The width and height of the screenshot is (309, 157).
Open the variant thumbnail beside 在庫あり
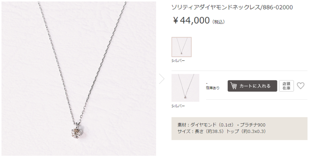[x=185, y=88]
